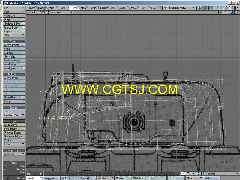The image size is (240, 180).
Task: Click the viewport rotate icon
Action: click(226, 13)
